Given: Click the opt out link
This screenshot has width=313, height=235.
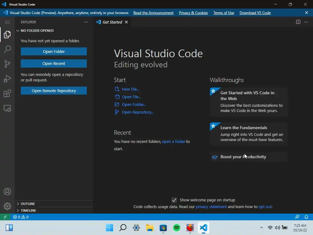Looking at the screenshot, I should click(265, 207).
